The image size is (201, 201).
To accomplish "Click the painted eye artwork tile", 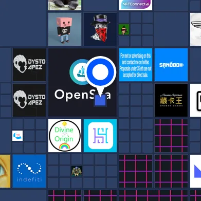I will (x=5, y=171).
